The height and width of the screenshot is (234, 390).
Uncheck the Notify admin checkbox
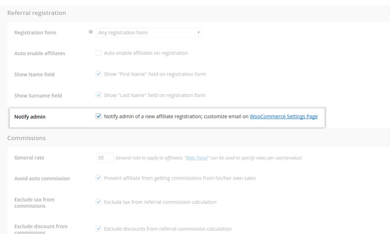tap(98, 117)
